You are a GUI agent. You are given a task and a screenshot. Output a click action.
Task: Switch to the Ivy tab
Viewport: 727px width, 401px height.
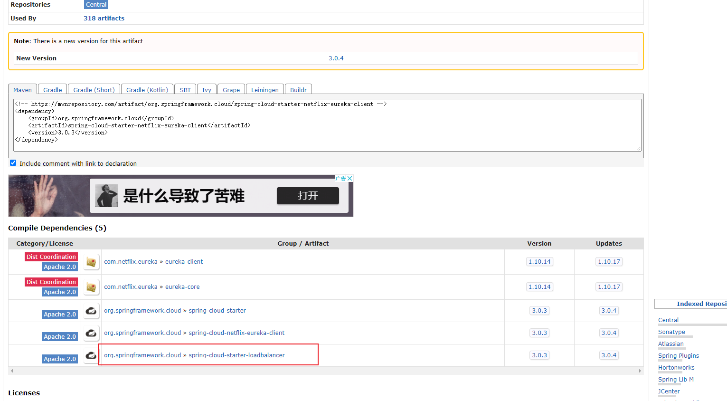207,90
